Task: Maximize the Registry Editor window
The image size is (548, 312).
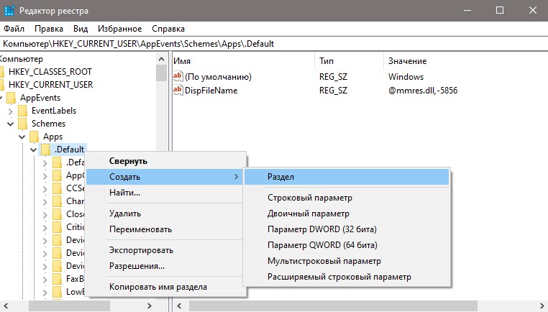Action: click(x=500, y=11)
